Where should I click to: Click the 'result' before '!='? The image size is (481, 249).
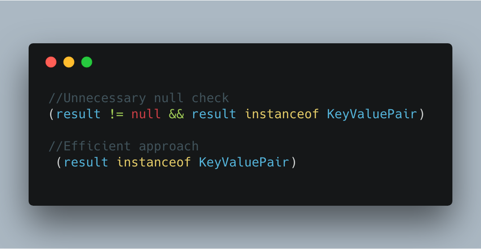79,114
